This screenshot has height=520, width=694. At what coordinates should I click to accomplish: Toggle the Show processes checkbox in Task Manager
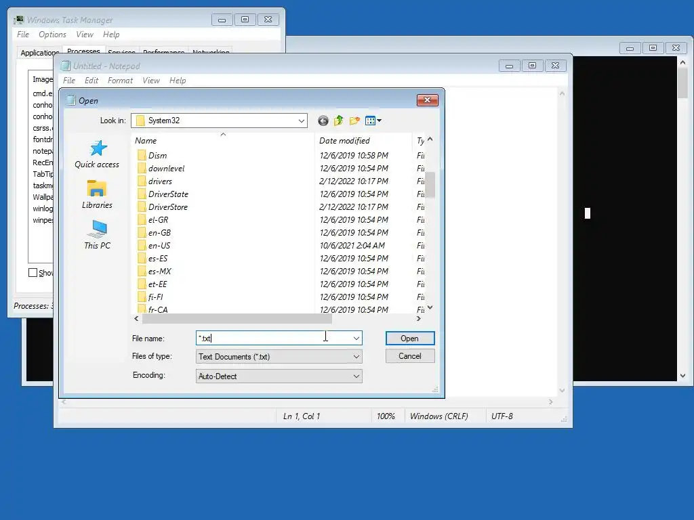[x=33, y=272]
